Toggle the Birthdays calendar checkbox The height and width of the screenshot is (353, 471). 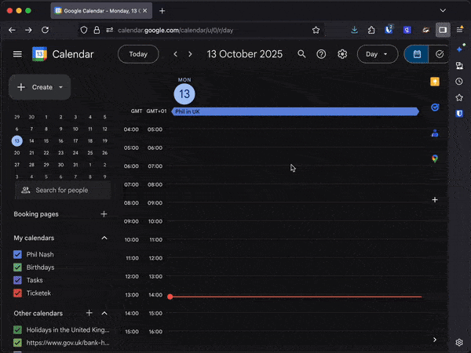tap(17, 267)
